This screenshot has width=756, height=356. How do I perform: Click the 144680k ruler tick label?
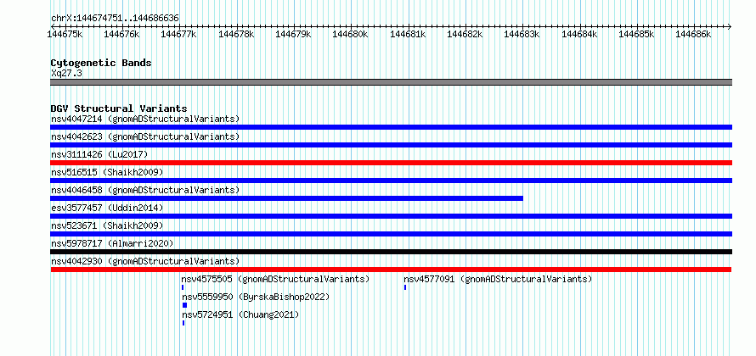click(x=351, y=34)
